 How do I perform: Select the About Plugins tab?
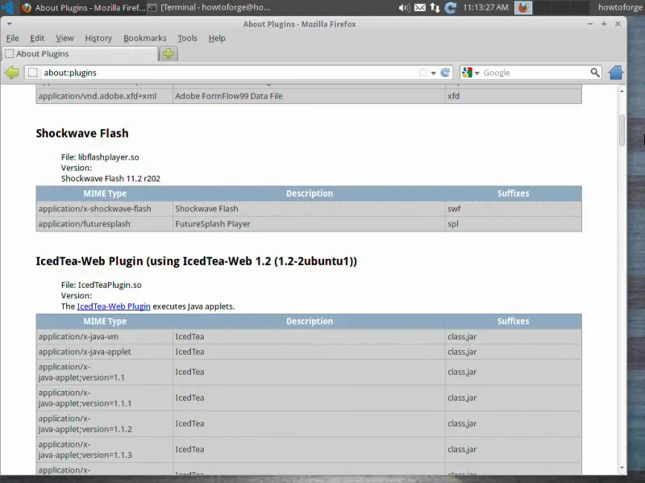click(80, 54)
